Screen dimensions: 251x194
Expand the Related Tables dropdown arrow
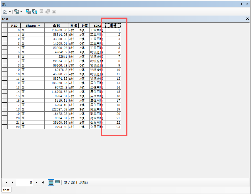point(21,12)
